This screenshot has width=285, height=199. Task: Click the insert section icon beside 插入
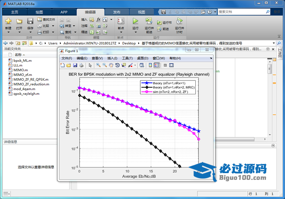coord(92,20)
